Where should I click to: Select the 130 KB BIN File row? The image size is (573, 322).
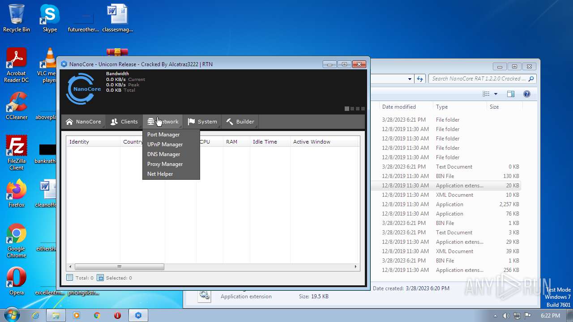pyautogui.click(x=445, y=176)
